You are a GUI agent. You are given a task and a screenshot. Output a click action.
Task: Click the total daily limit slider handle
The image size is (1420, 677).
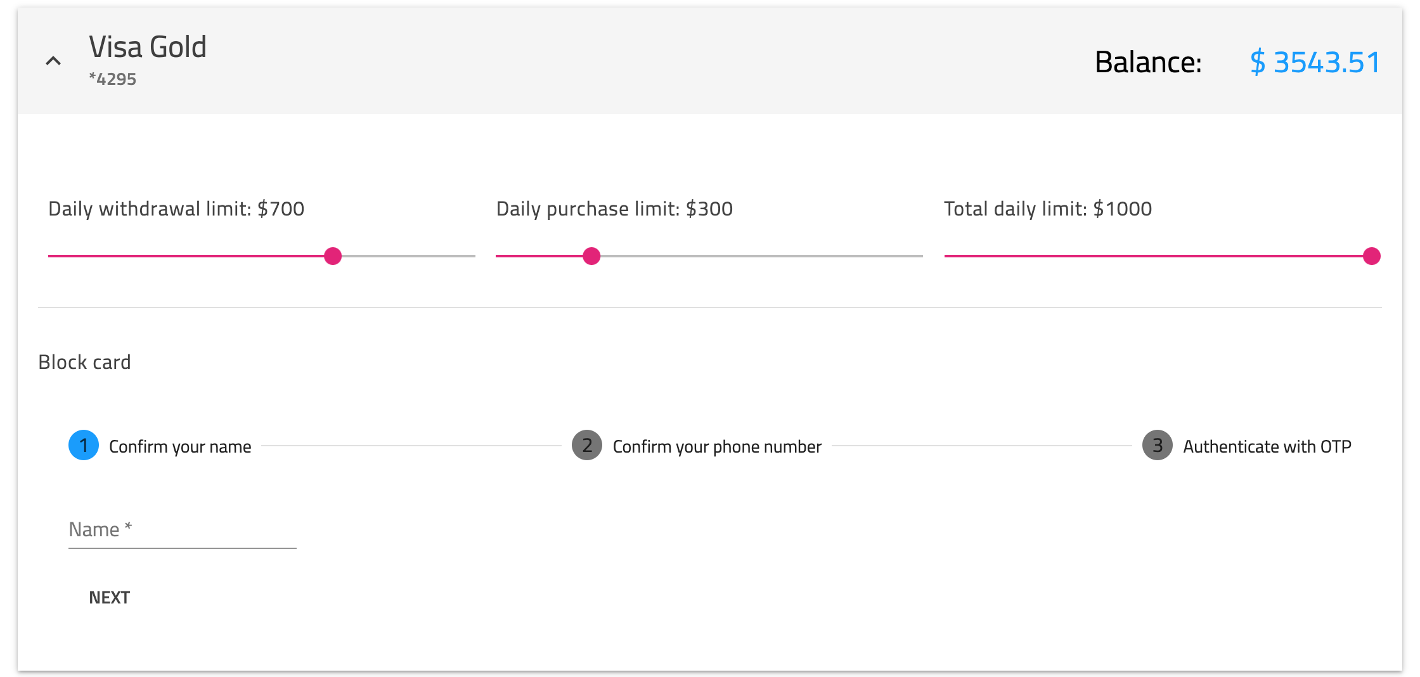coord(1371,256)
